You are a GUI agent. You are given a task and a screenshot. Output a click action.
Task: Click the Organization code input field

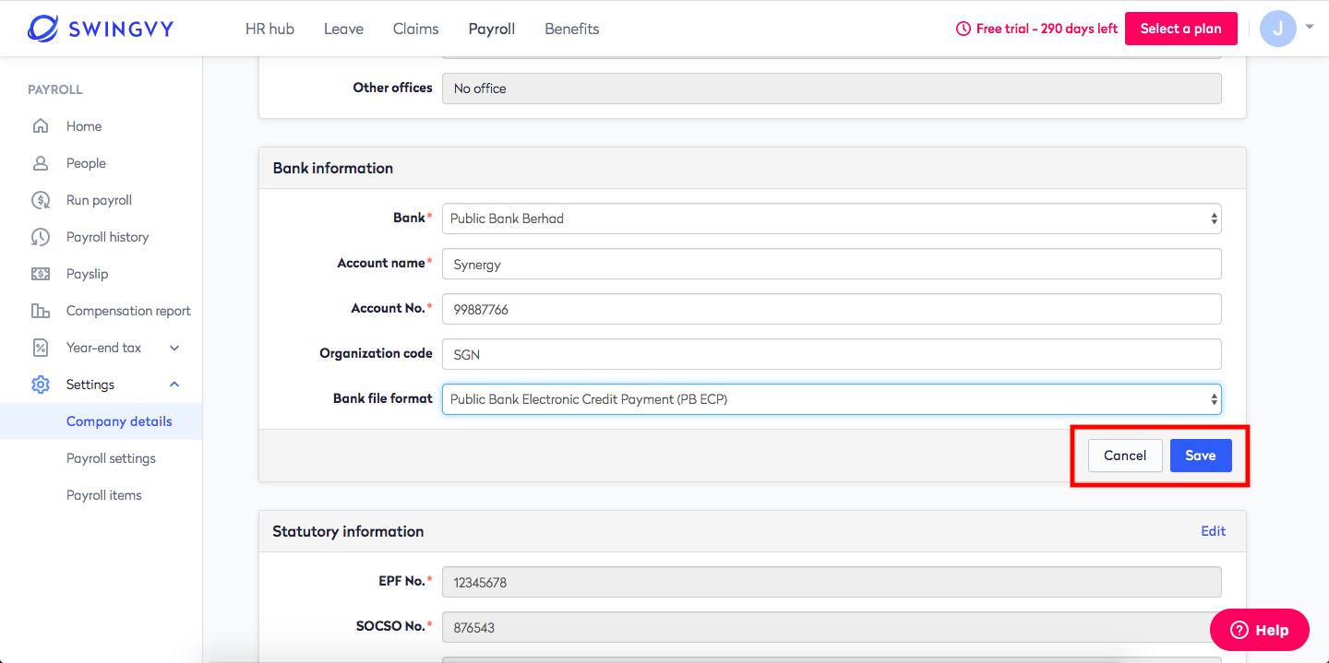tap(832, 354)
